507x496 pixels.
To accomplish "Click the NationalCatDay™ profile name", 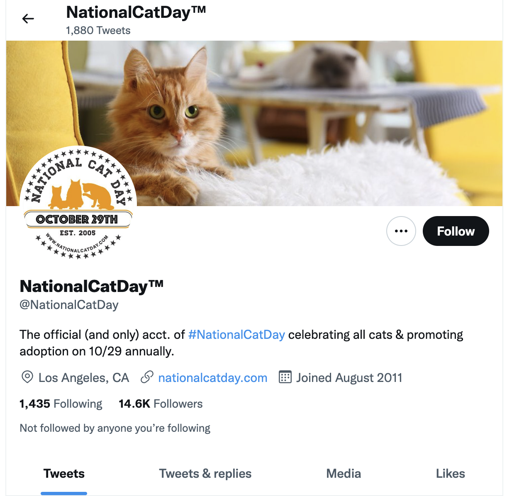I will pos(91,285).
